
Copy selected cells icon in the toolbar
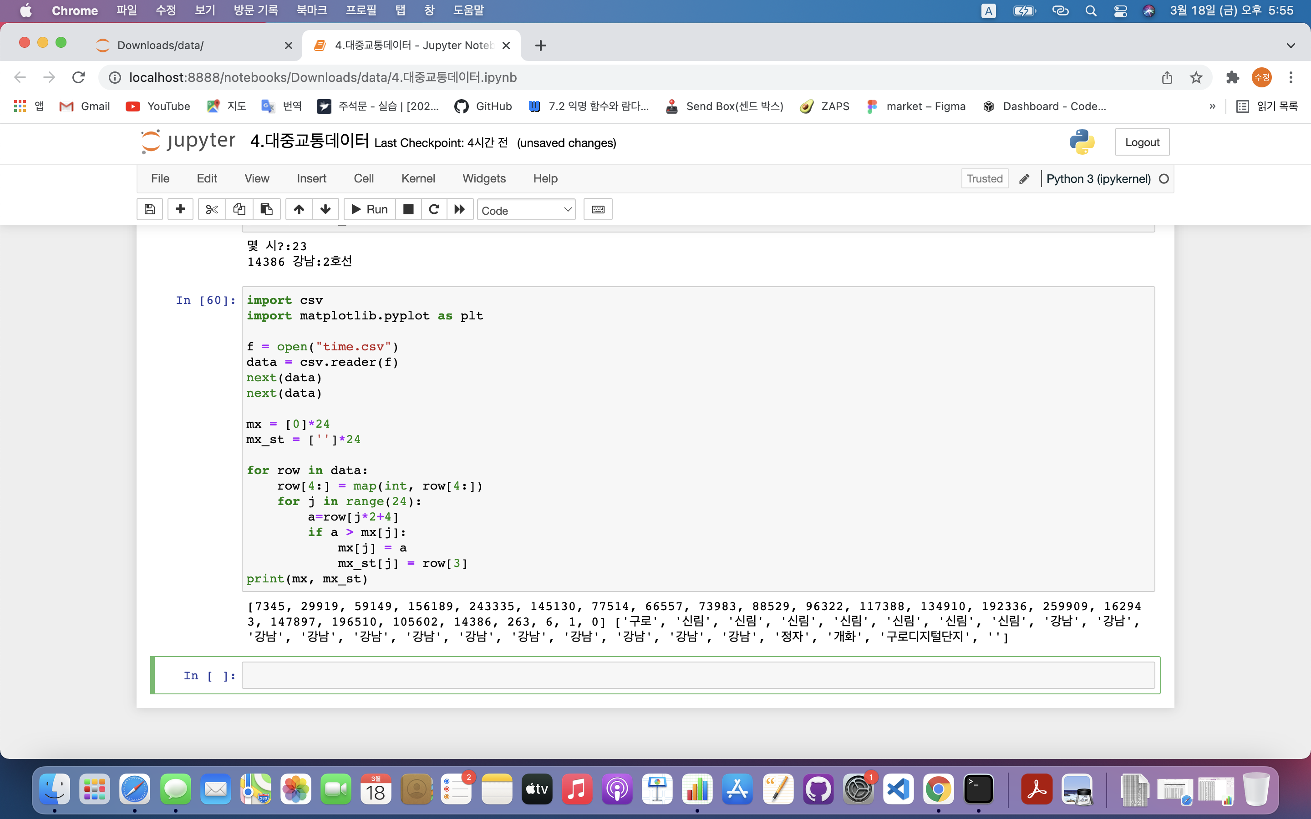coord(239,210)
